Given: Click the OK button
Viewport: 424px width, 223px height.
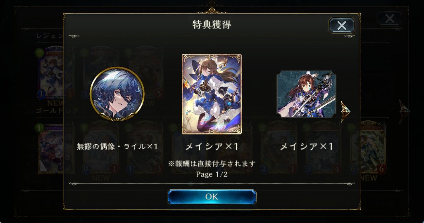Looking at the screenshot, I should pyautogui.click(x=212, y=197).
